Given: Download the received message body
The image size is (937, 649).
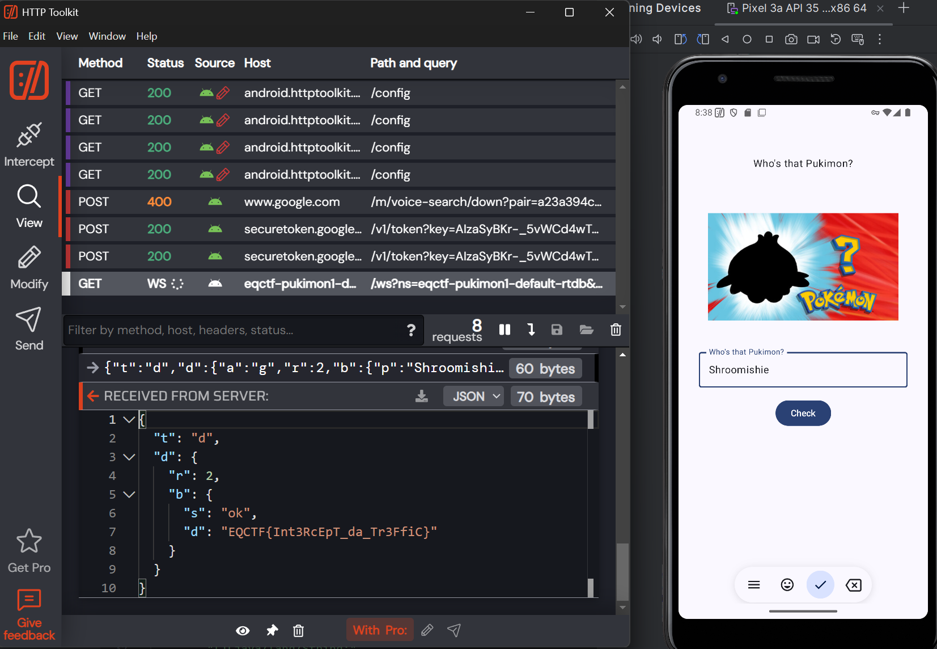Looking at the screenshot, I should coord(421,396).
